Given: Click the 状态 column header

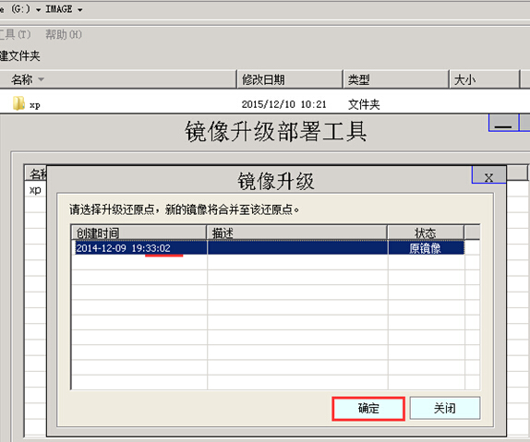Looking at the screenshot, I should coord(426,233).
